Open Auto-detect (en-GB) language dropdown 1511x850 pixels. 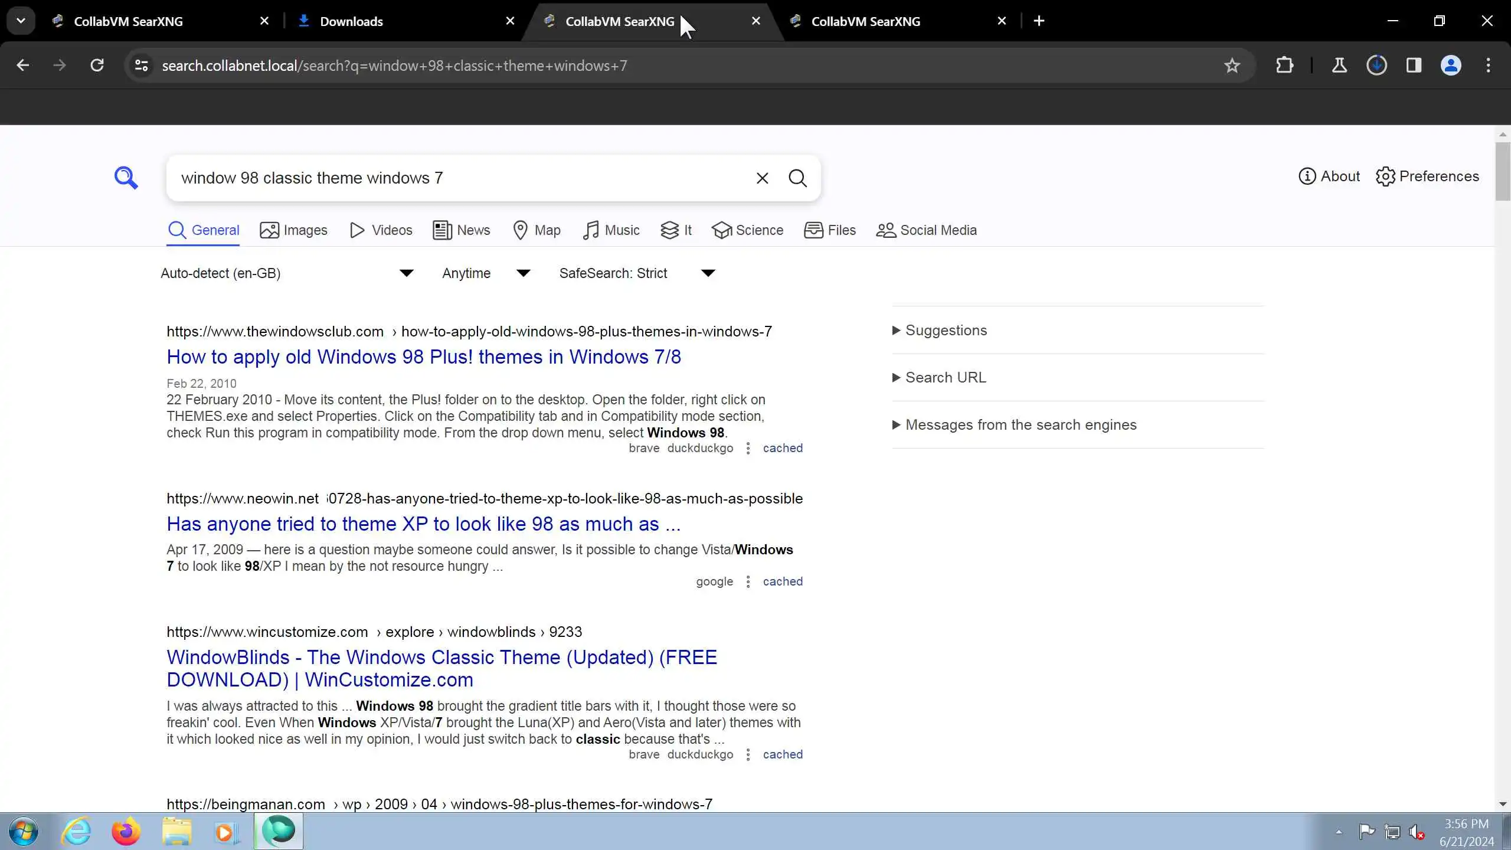(x=287, y=273)
